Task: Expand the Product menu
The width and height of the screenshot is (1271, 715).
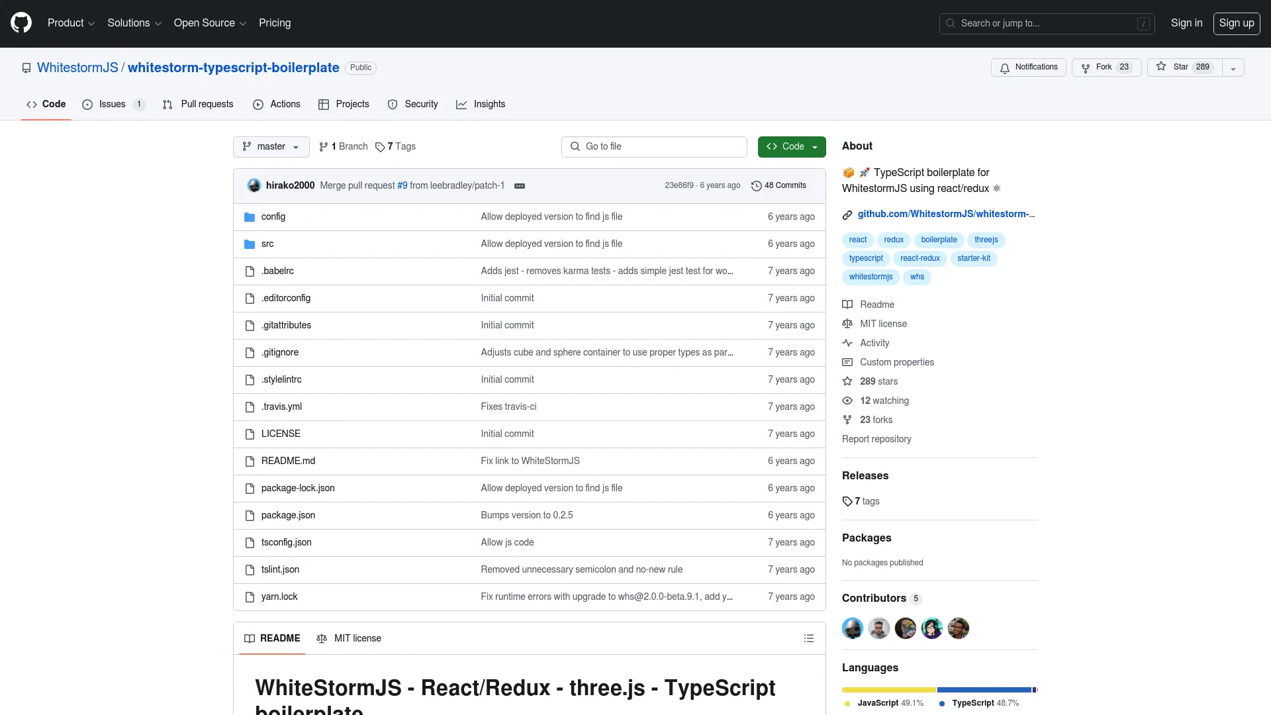Action: click(x=71, y=23)
